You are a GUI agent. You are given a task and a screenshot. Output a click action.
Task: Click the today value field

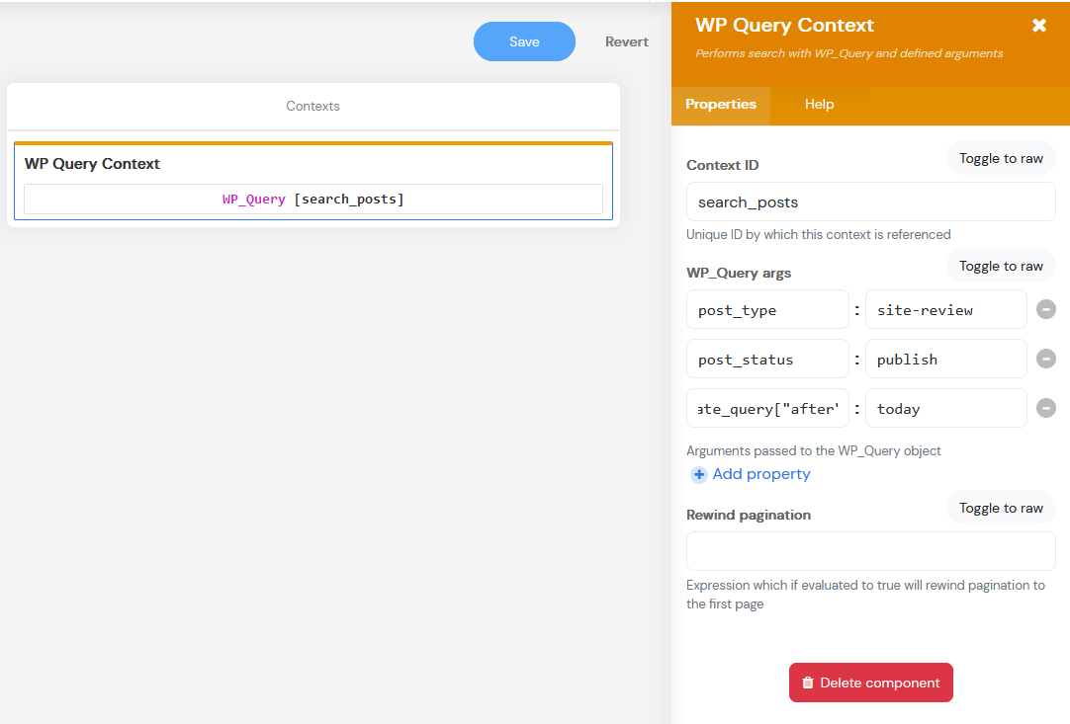point(945,409)
